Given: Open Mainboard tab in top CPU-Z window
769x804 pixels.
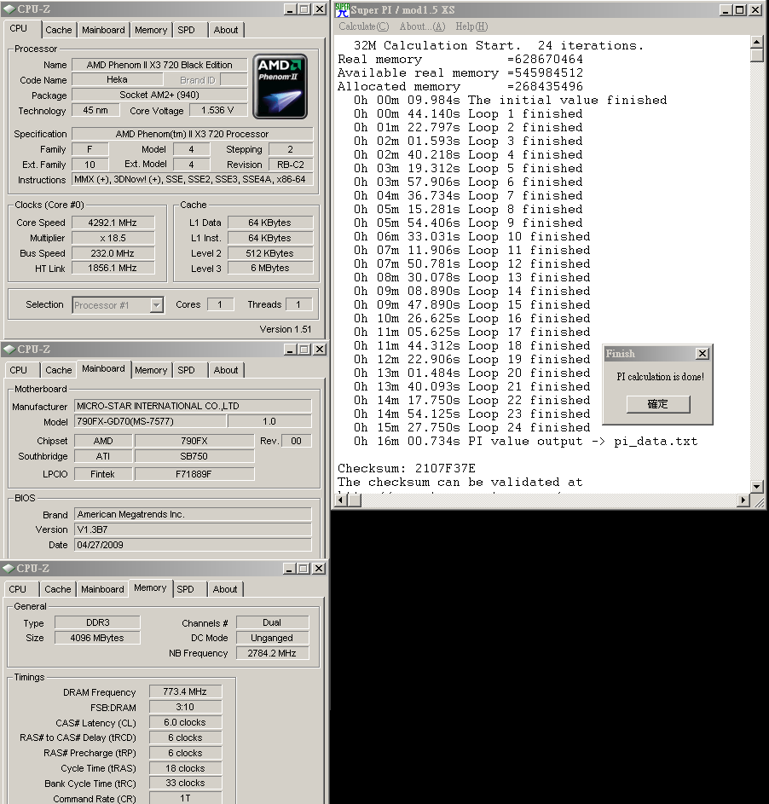Looking at the screenshot, I should pos(103,30).
